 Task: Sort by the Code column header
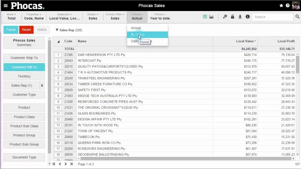point(68,41)
